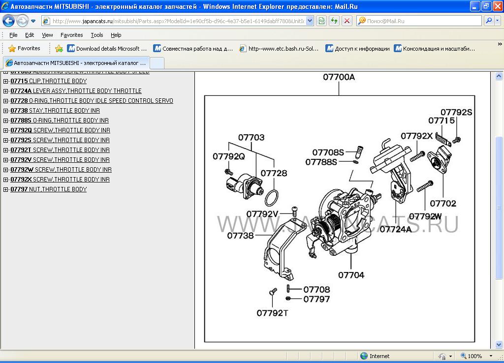504x363 pixels.
Task: Click the browser Forward button
Action: pyautogui.click(x=22, y=21)
